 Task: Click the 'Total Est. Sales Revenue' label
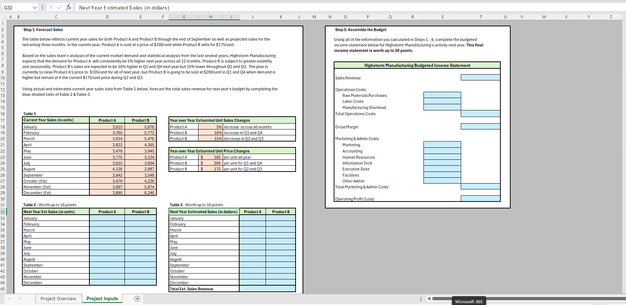point(191,289)
